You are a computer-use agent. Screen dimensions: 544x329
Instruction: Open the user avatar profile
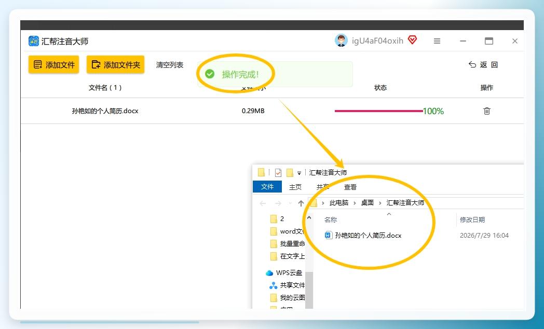pyautogui.click(x=341, y=40)
